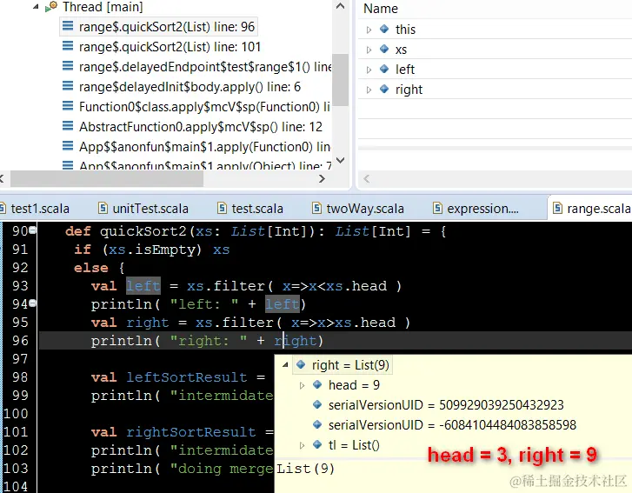The image size is (632, 493).
Task: Click Scala file icon on range.scala tab
Action: [558, 208]
